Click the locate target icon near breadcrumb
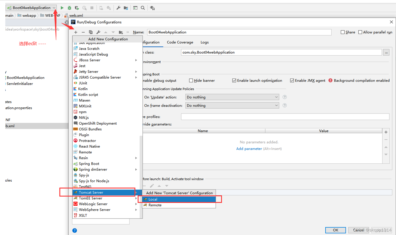396x235 pixels. tap(67, 22)
